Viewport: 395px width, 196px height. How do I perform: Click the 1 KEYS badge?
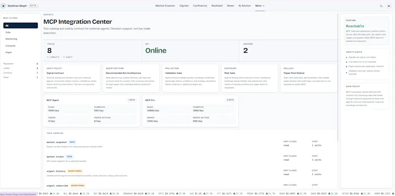coord(131,100)
